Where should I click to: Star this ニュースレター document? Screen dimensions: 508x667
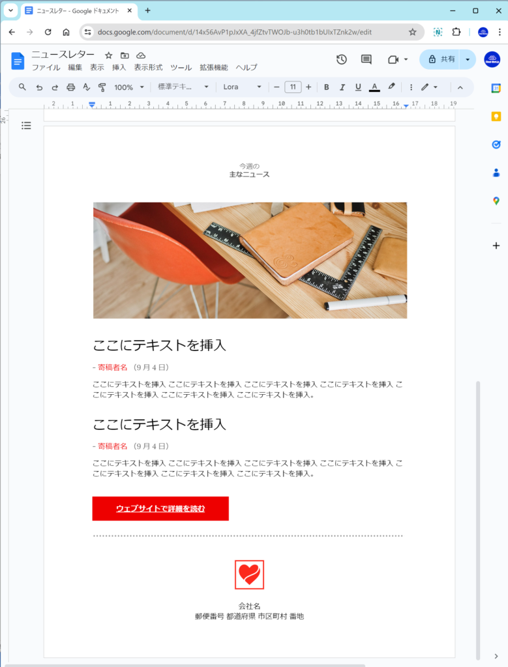(x=109, y=55)
